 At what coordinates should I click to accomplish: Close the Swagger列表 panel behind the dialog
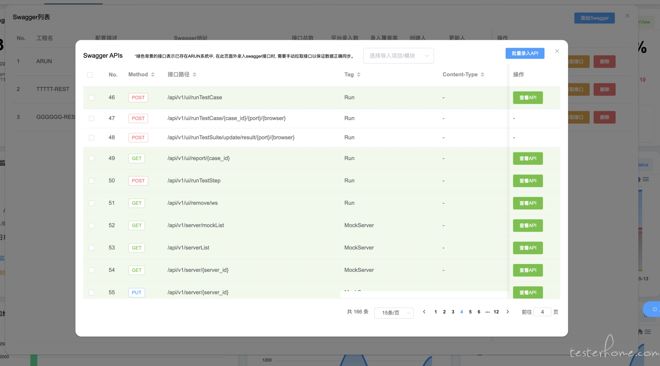coord(627,16)
